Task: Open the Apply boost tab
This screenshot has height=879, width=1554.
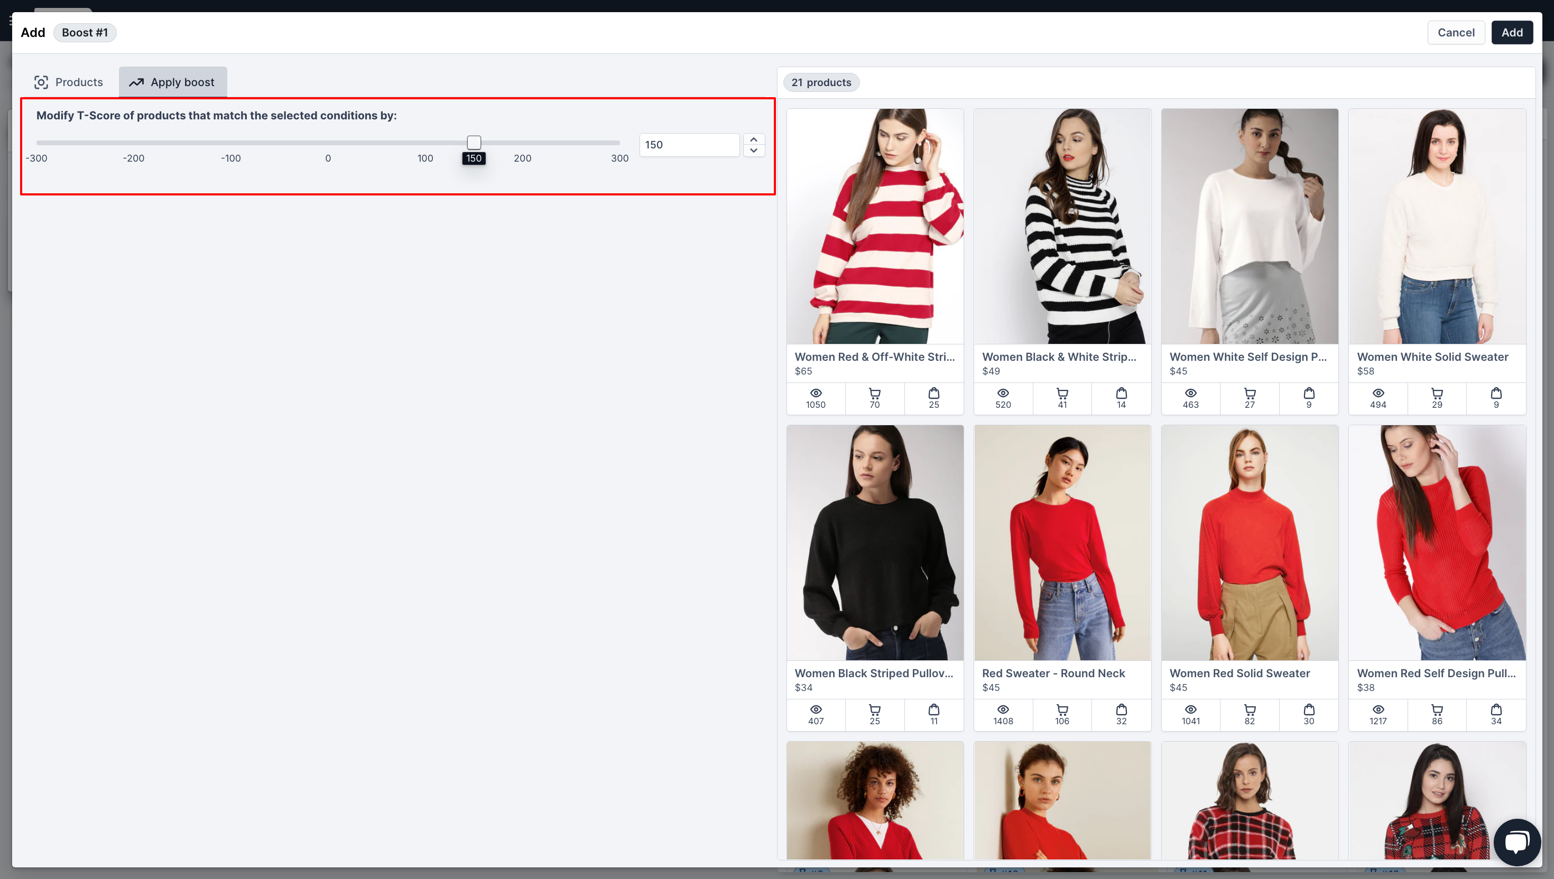Action: [172, 82]
